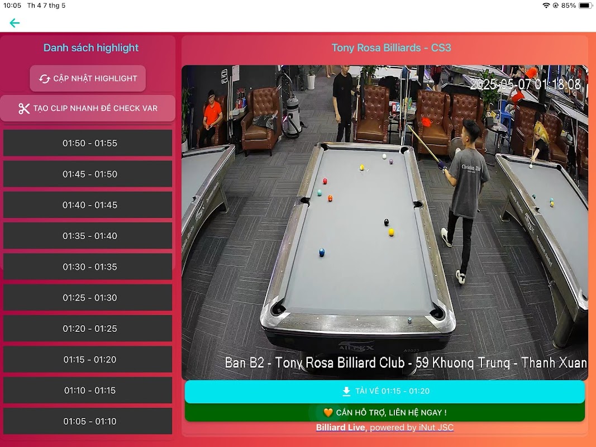Tap the back arrow icon
The image size is (596, 447).
(15, 23)
